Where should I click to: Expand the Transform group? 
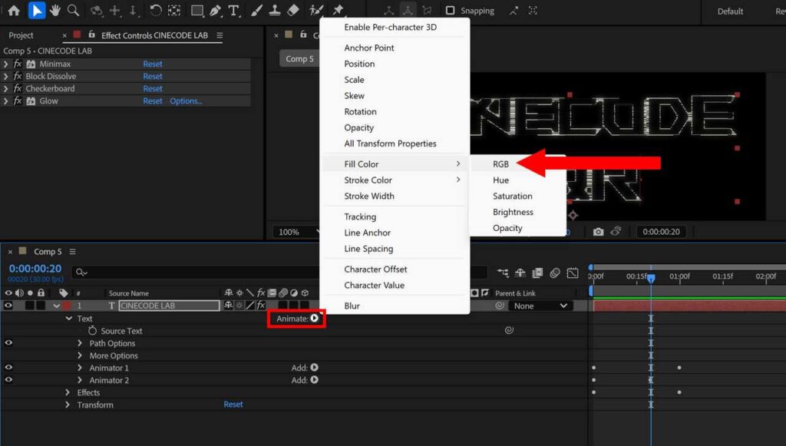[x=68, y=405]
